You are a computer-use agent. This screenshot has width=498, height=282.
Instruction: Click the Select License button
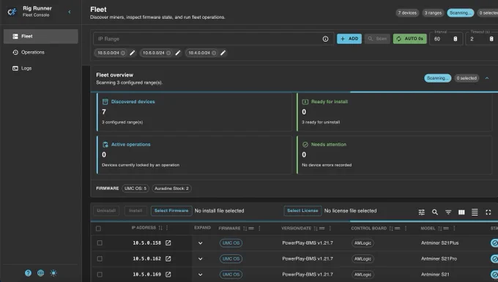click(302, 210)
